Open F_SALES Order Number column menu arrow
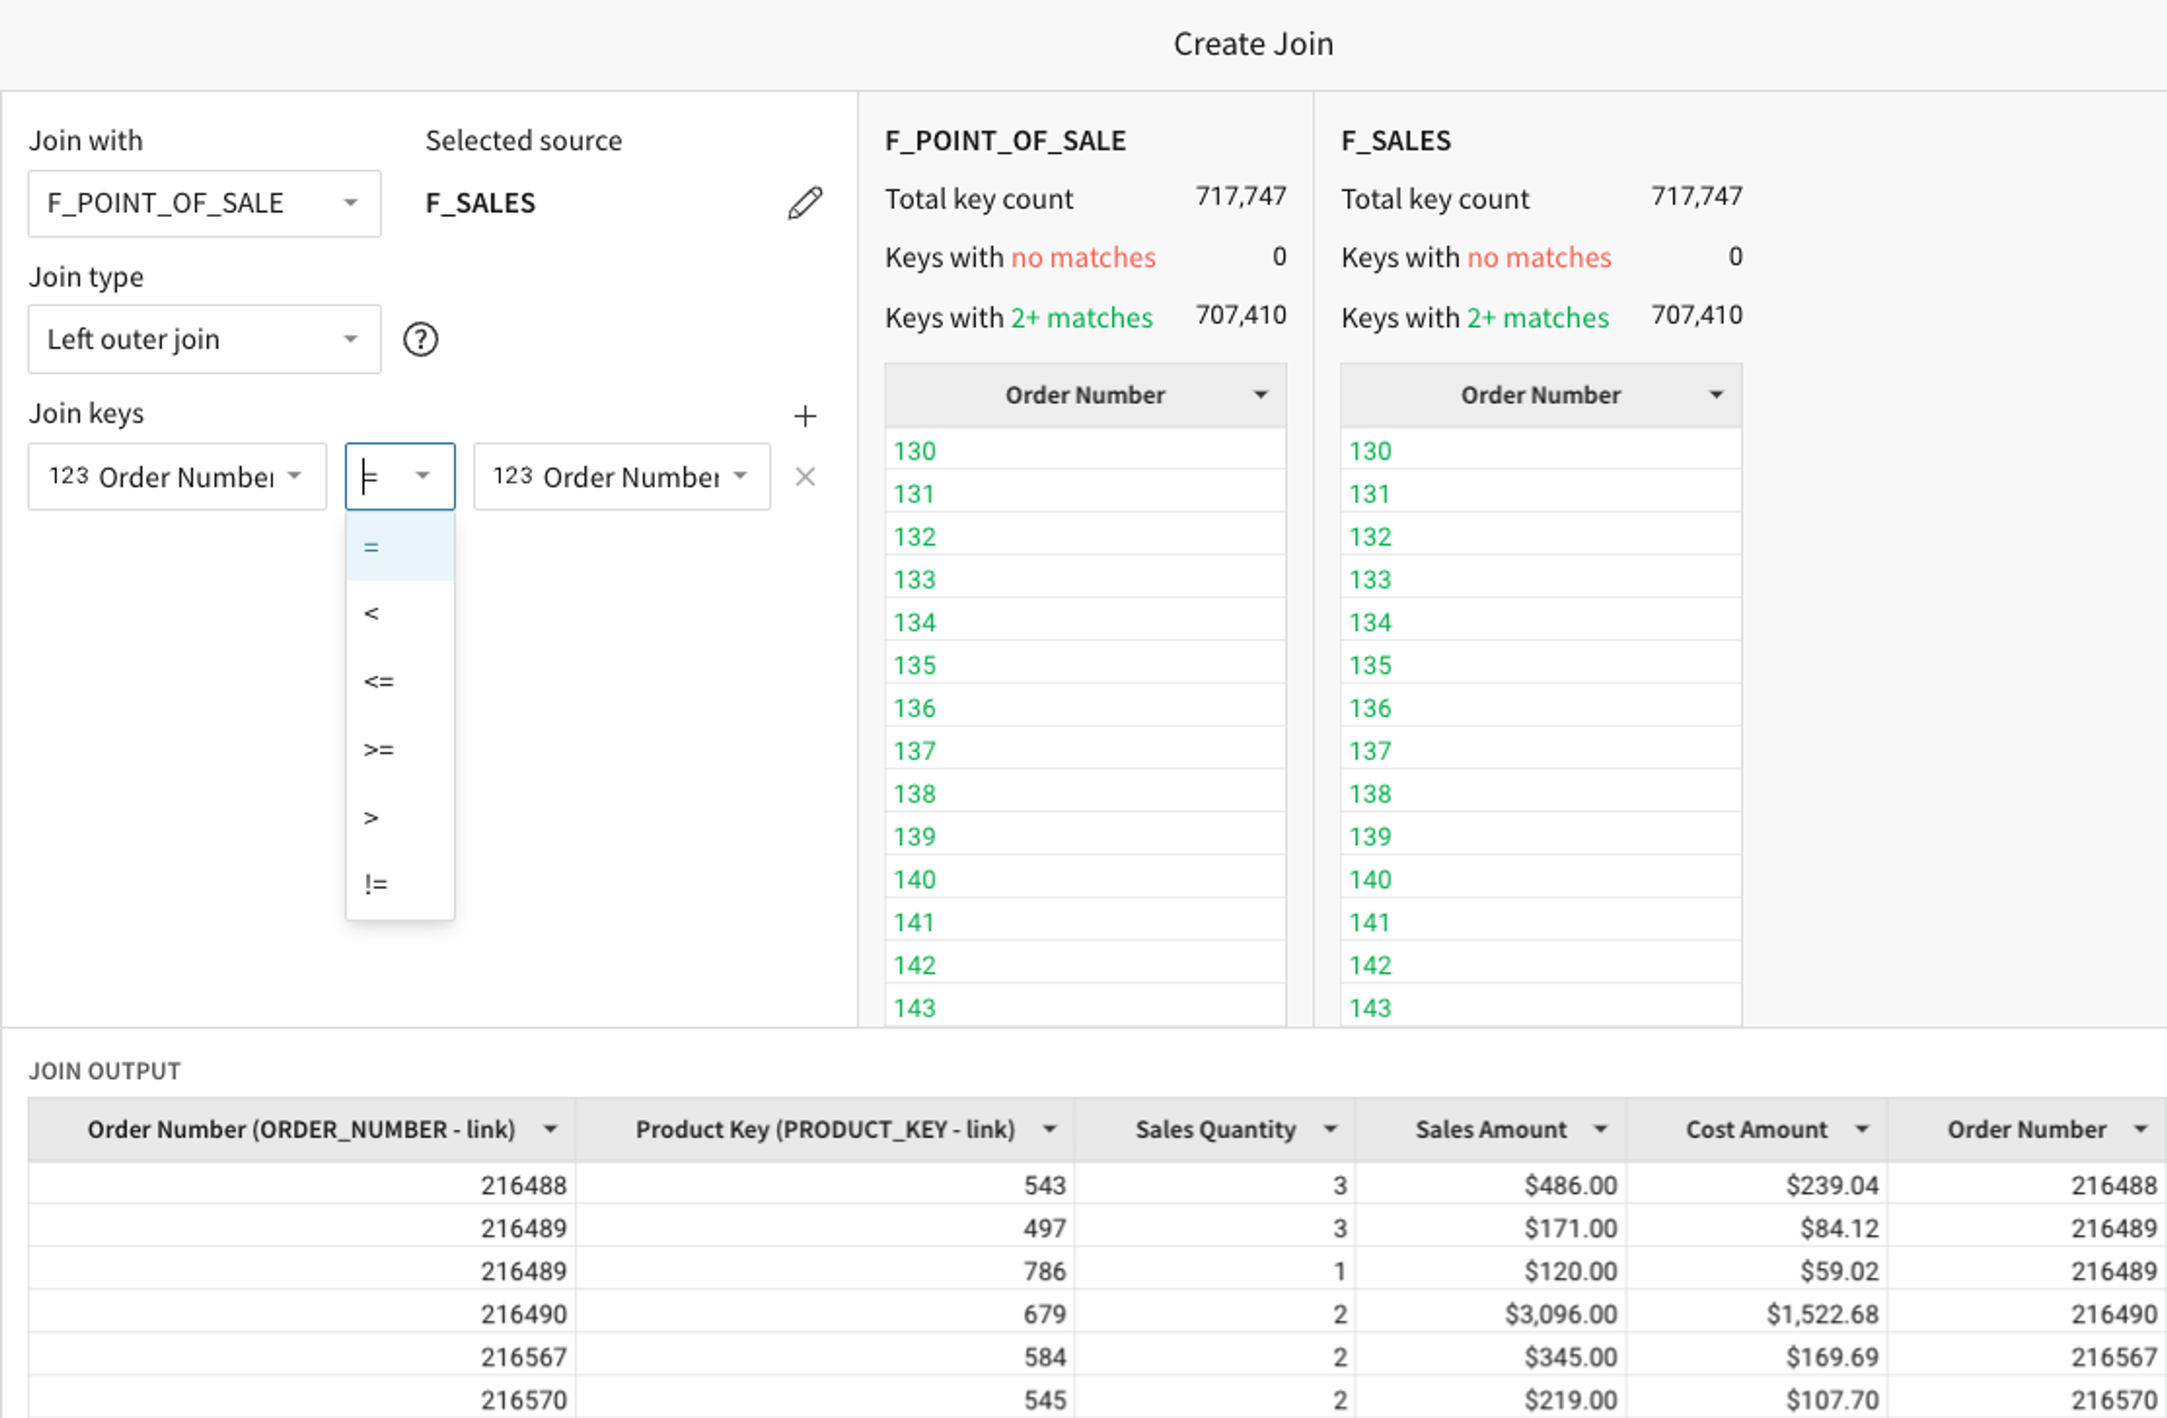This screenshot has width=2167, height=1418. point(1716,395)
